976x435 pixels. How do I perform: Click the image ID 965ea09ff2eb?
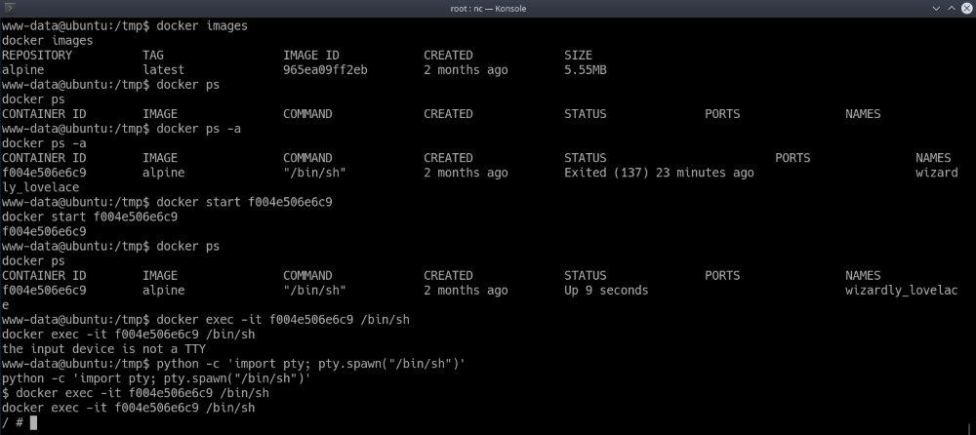[x=325, y=70]
